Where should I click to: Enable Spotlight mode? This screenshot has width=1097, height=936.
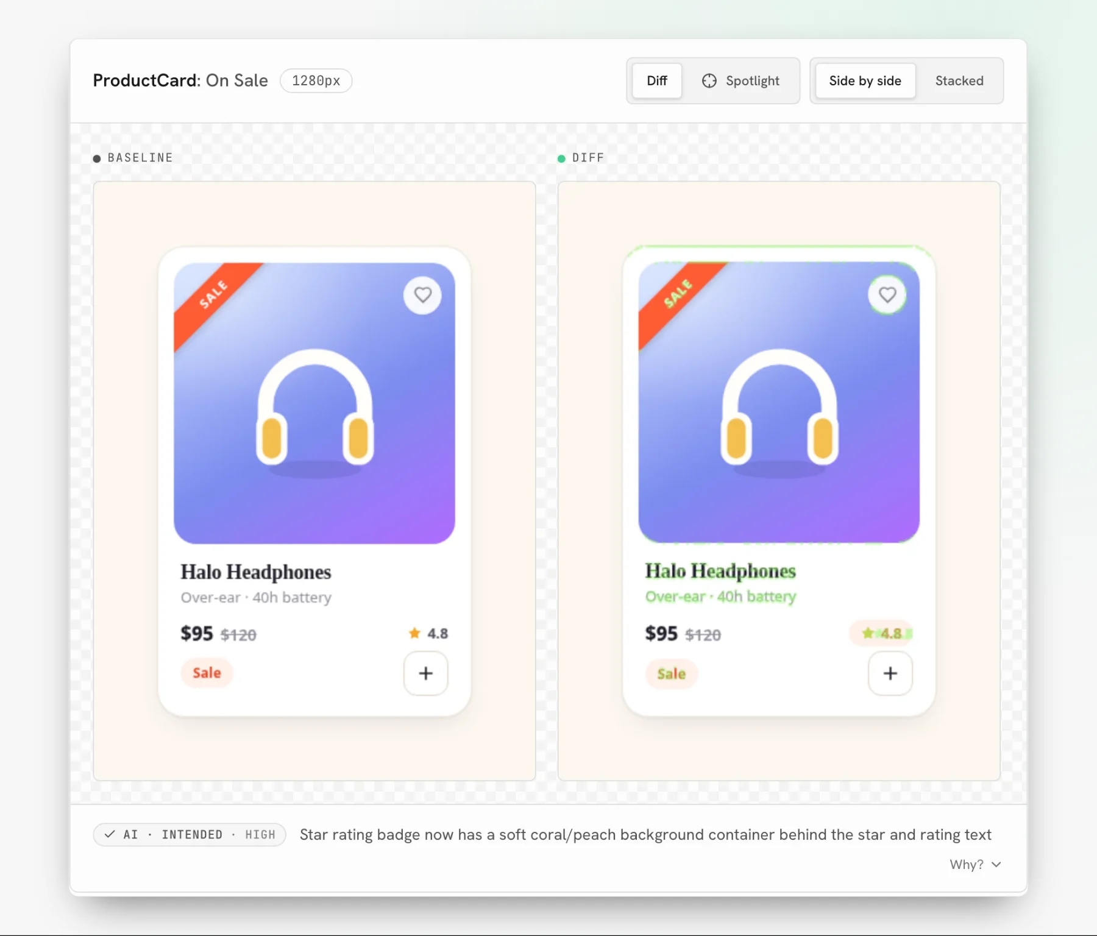click(740, 80)
